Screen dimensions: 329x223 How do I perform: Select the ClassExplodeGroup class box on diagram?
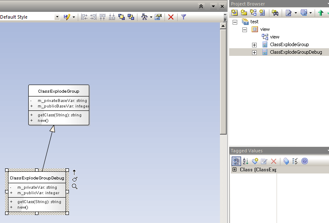click(58, 91)
